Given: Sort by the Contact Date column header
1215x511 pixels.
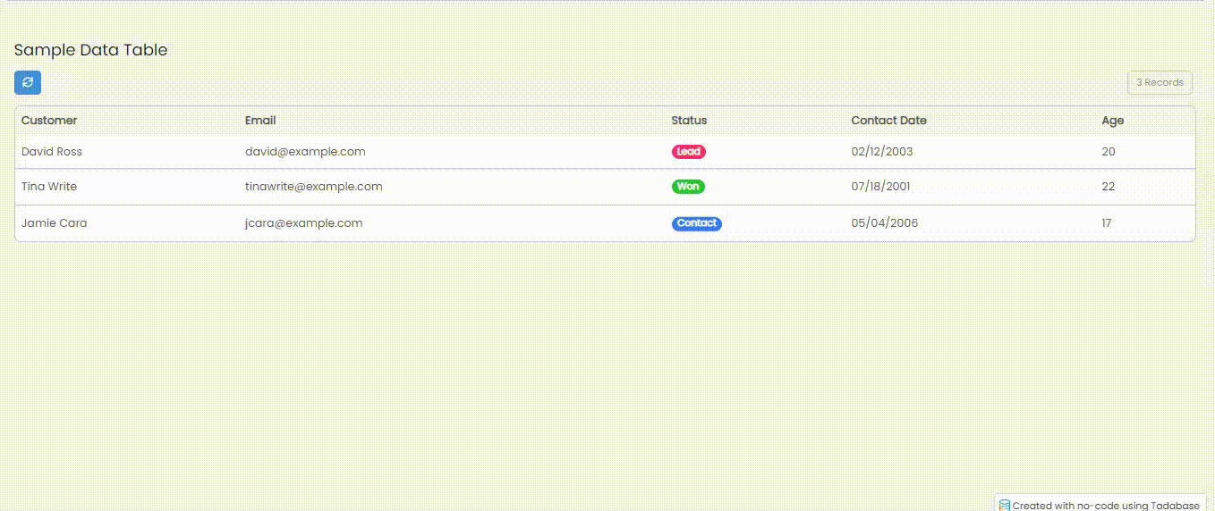Looking at the screenshot, I should tap(888, 121).
